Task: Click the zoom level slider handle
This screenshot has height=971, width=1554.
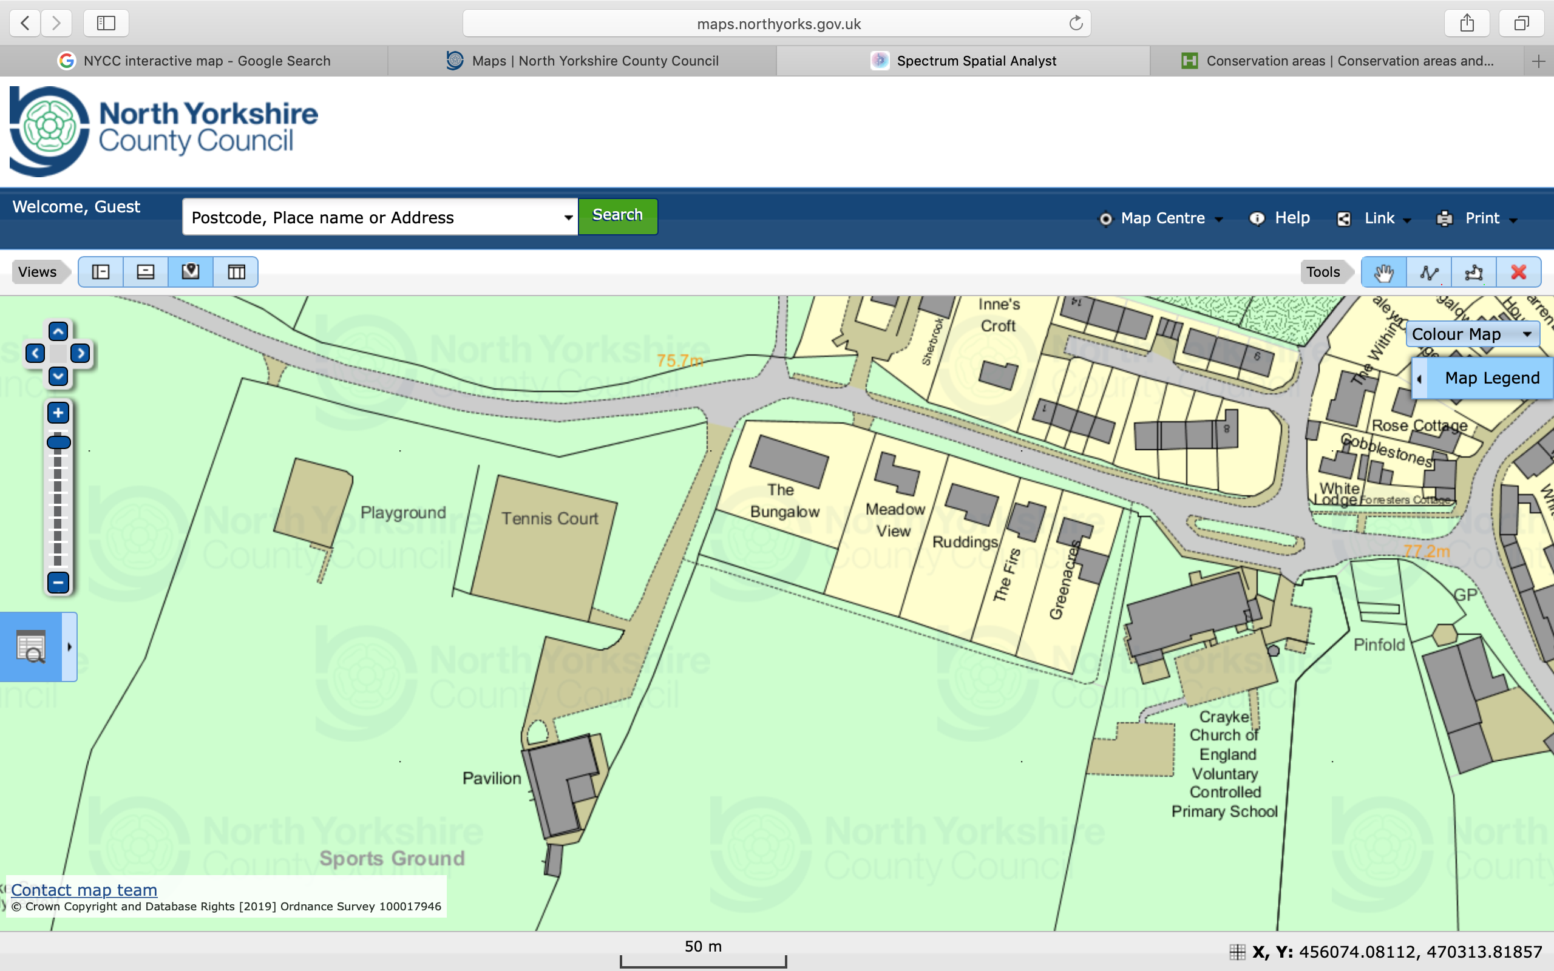Action: [x=58, y=442]
